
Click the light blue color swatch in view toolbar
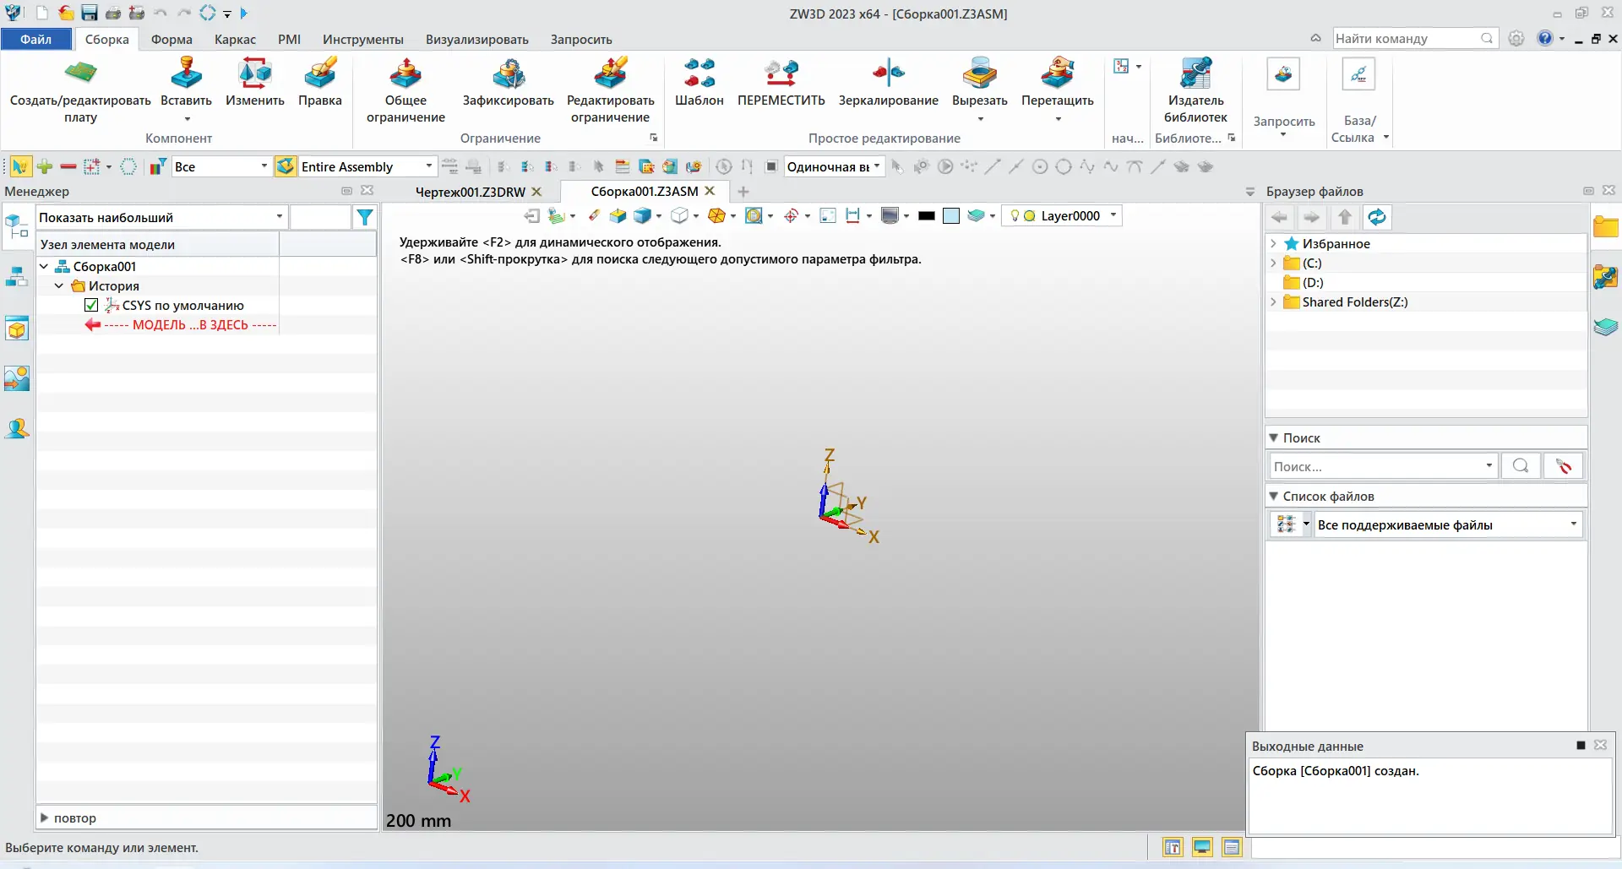[x=951, y=216]
